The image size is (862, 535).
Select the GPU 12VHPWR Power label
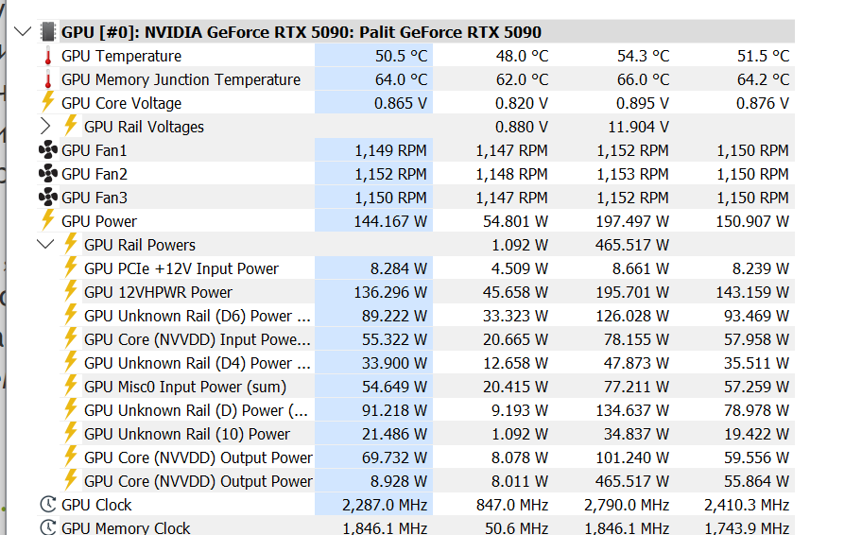159,292
